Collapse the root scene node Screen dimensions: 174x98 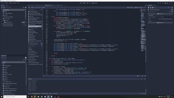[x=1, y=10]
